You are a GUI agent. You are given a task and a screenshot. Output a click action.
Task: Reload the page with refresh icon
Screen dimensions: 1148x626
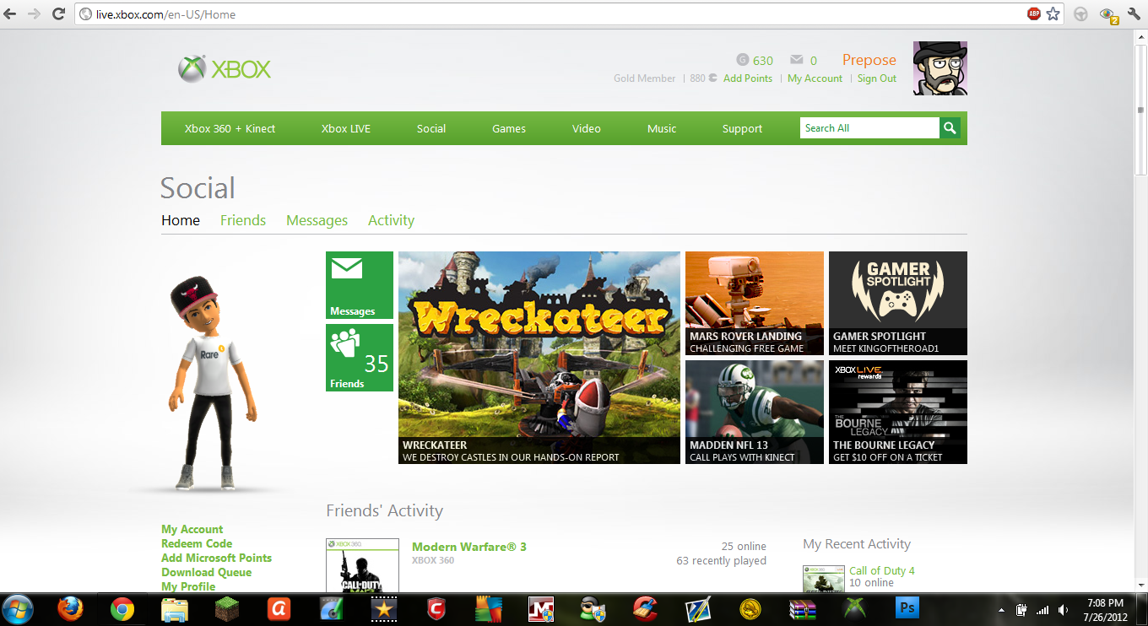pos(58,14)
